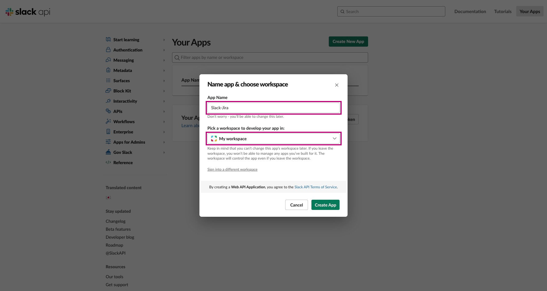The height and width of the screenshot is (291, 547).
Task: Click the Interactivity plug icon
Action: coord(108,101)
